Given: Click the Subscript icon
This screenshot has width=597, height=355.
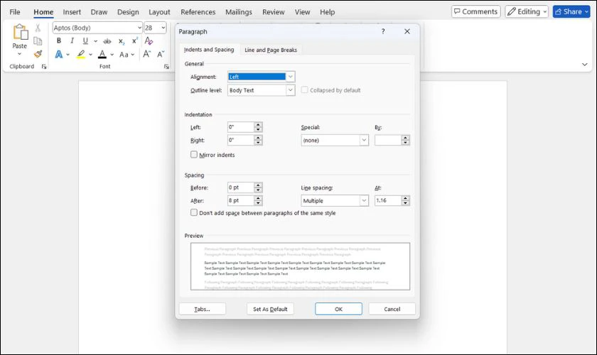Looking at the screenshot, I should 122,41.
